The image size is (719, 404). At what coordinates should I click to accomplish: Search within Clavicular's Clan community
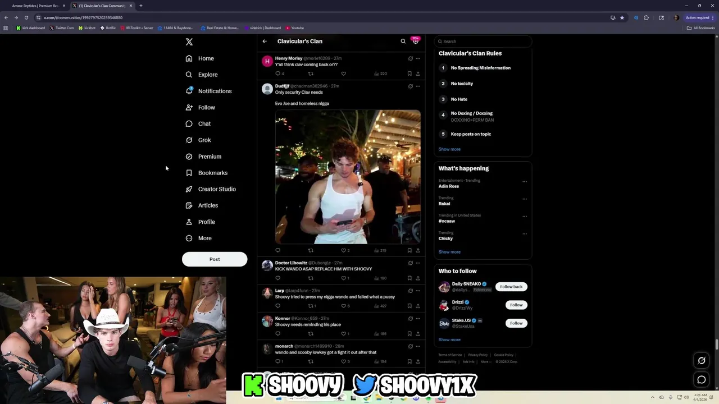coord(403,41)
